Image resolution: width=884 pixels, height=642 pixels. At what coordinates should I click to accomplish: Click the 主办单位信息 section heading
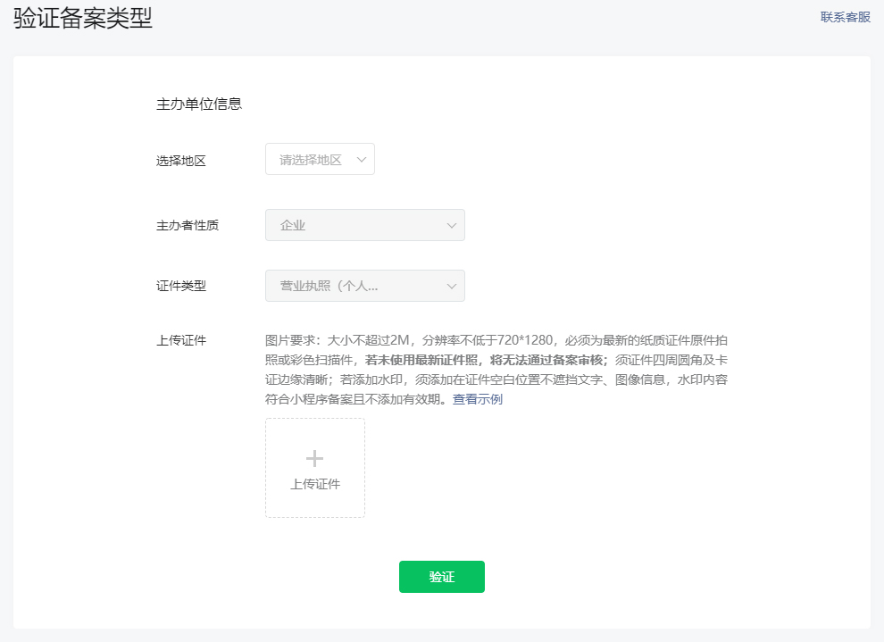pyautogui.click(x=199, y=104)
